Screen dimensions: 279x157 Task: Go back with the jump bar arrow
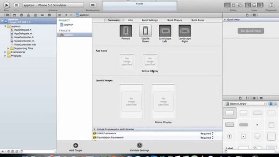click(66, 15)
